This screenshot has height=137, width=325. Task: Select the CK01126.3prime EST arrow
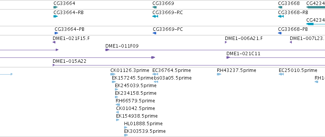[113, 74]
